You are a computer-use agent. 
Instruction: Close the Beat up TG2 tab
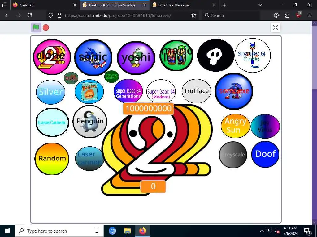(145, 5)
